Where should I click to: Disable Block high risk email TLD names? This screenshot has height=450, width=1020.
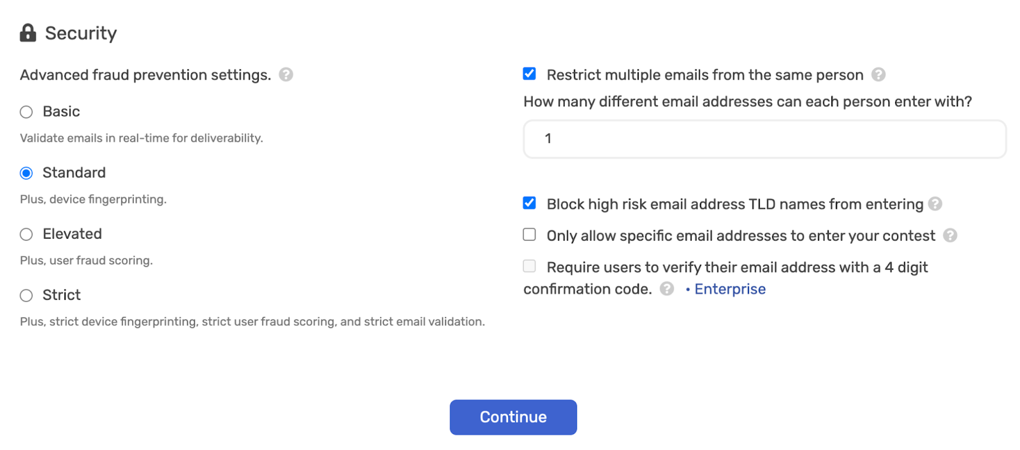[x=529, y=203]
